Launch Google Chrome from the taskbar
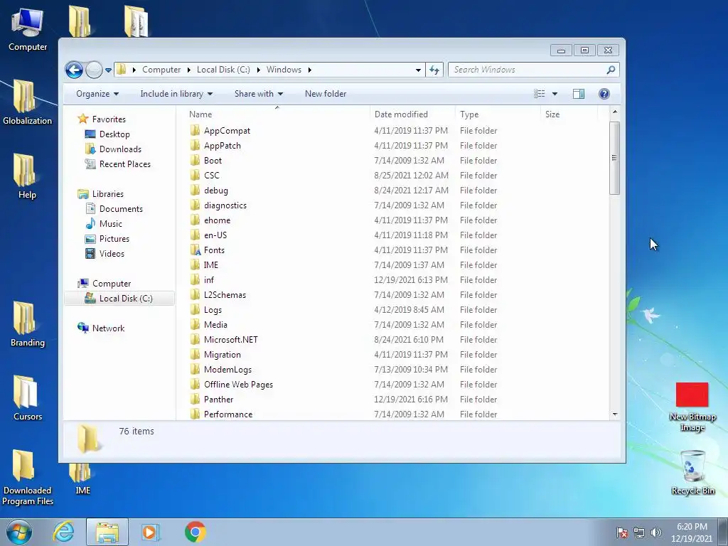 (196, 532)
